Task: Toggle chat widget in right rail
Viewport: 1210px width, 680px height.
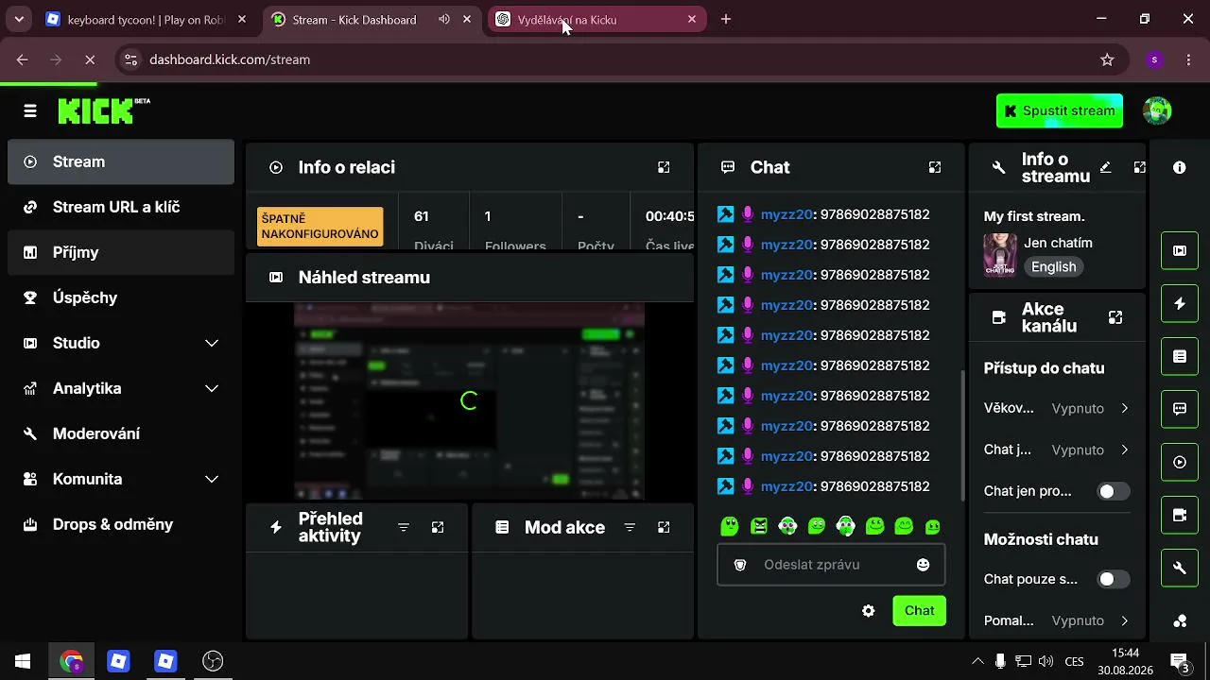Action: pos(1180,409)
